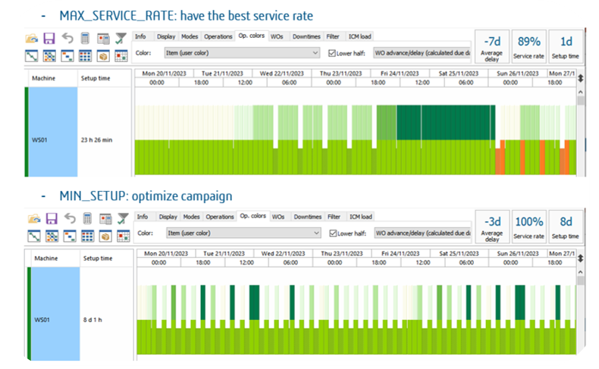Expand the Color dropdown in top panel

click(x=315, y=53)
